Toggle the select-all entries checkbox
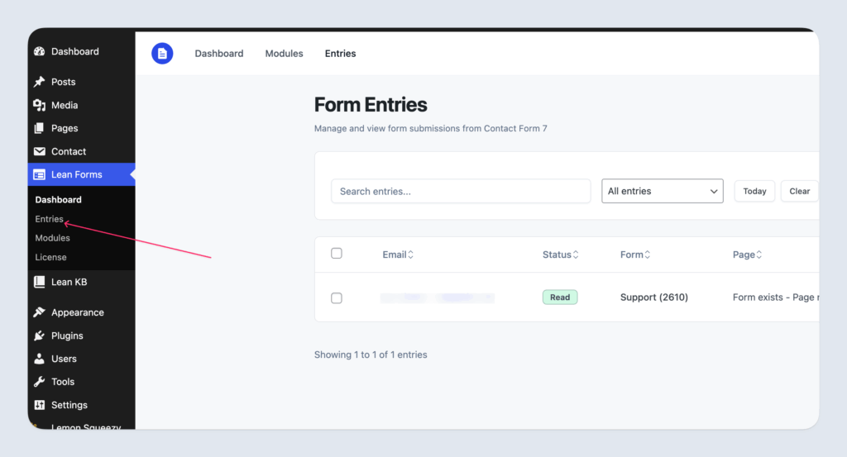 pos(337,254)
